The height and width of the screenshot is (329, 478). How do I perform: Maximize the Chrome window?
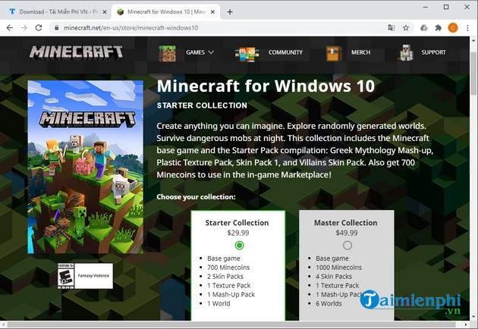tap(446, 7)
